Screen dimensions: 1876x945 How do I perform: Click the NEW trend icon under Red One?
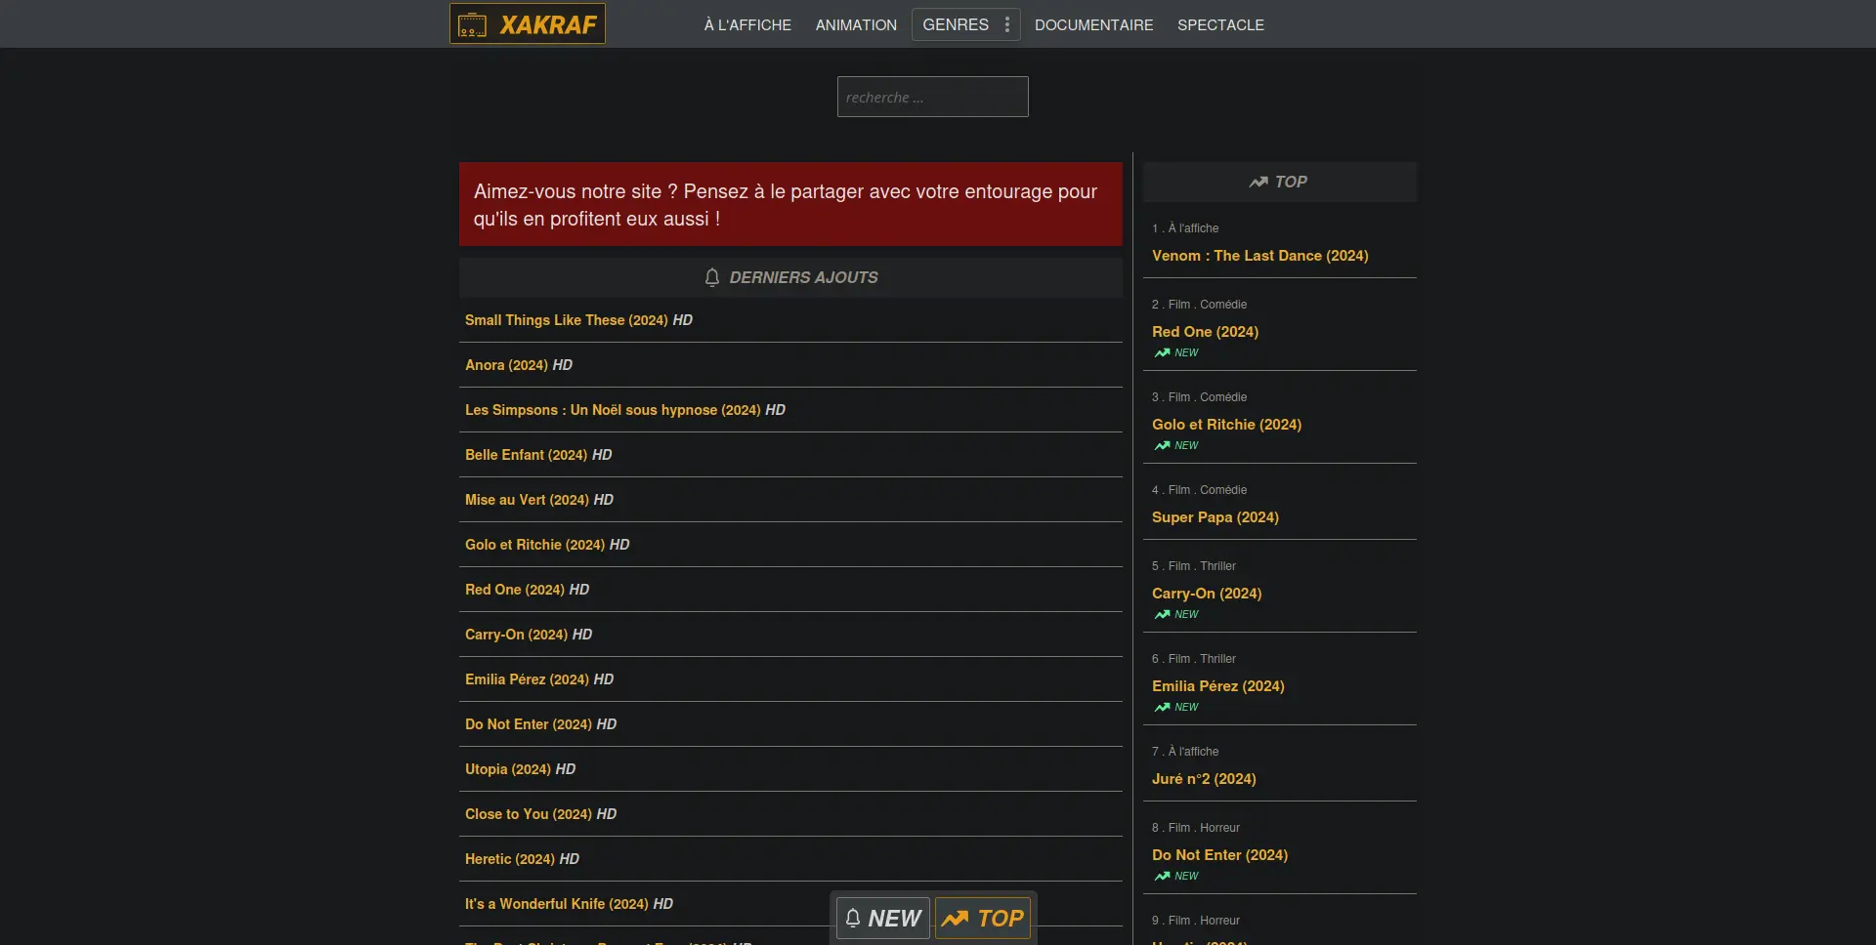pyautogui.click(x=1162, y=353)
